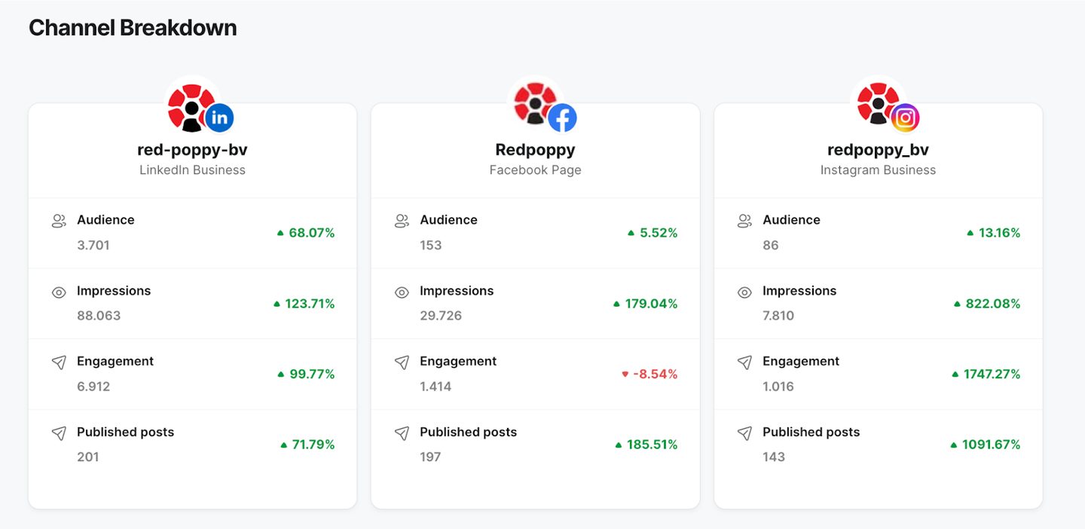
Task: Click the Channel Breakdown heading
Action: 133,28
